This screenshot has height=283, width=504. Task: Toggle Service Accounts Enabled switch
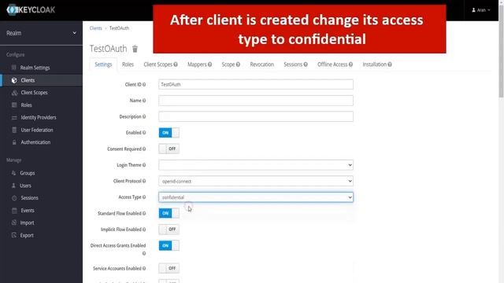tap(169, 268)
